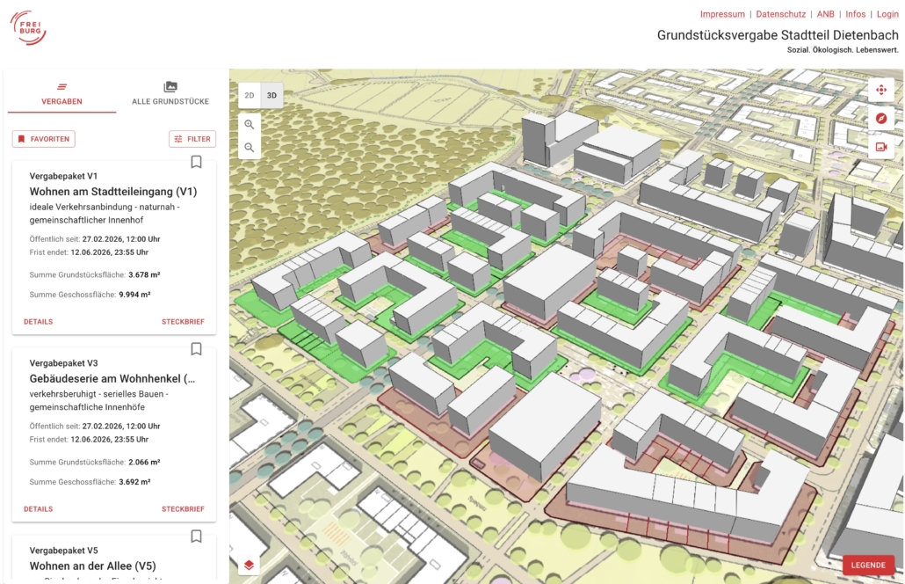The image size is (905, 584).
Task: Switch map to 3D view
Action: tap(271, 95)
